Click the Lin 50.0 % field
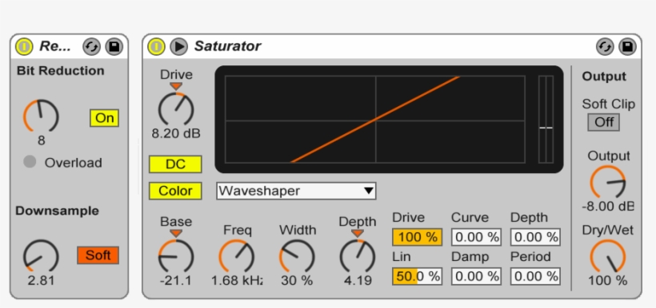Image resolution: width=656 pixels, height=308 pixels. coord(417,276)
